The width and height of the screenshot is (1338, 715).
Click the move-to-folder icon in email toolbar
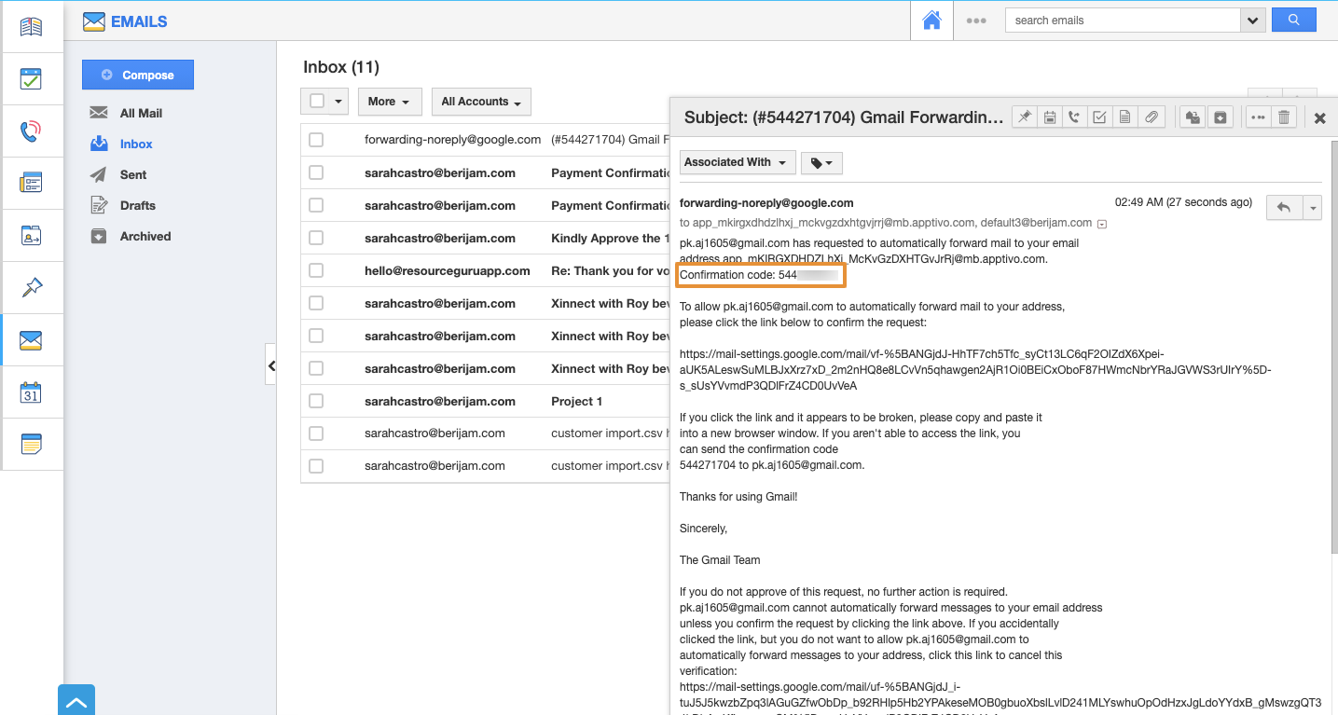[1193, 117]
